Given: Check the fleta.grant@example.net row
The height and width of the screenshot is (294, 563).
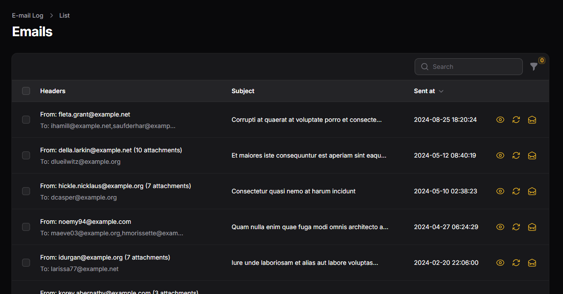Looking at the screenshot, I should tap(26, 120).
